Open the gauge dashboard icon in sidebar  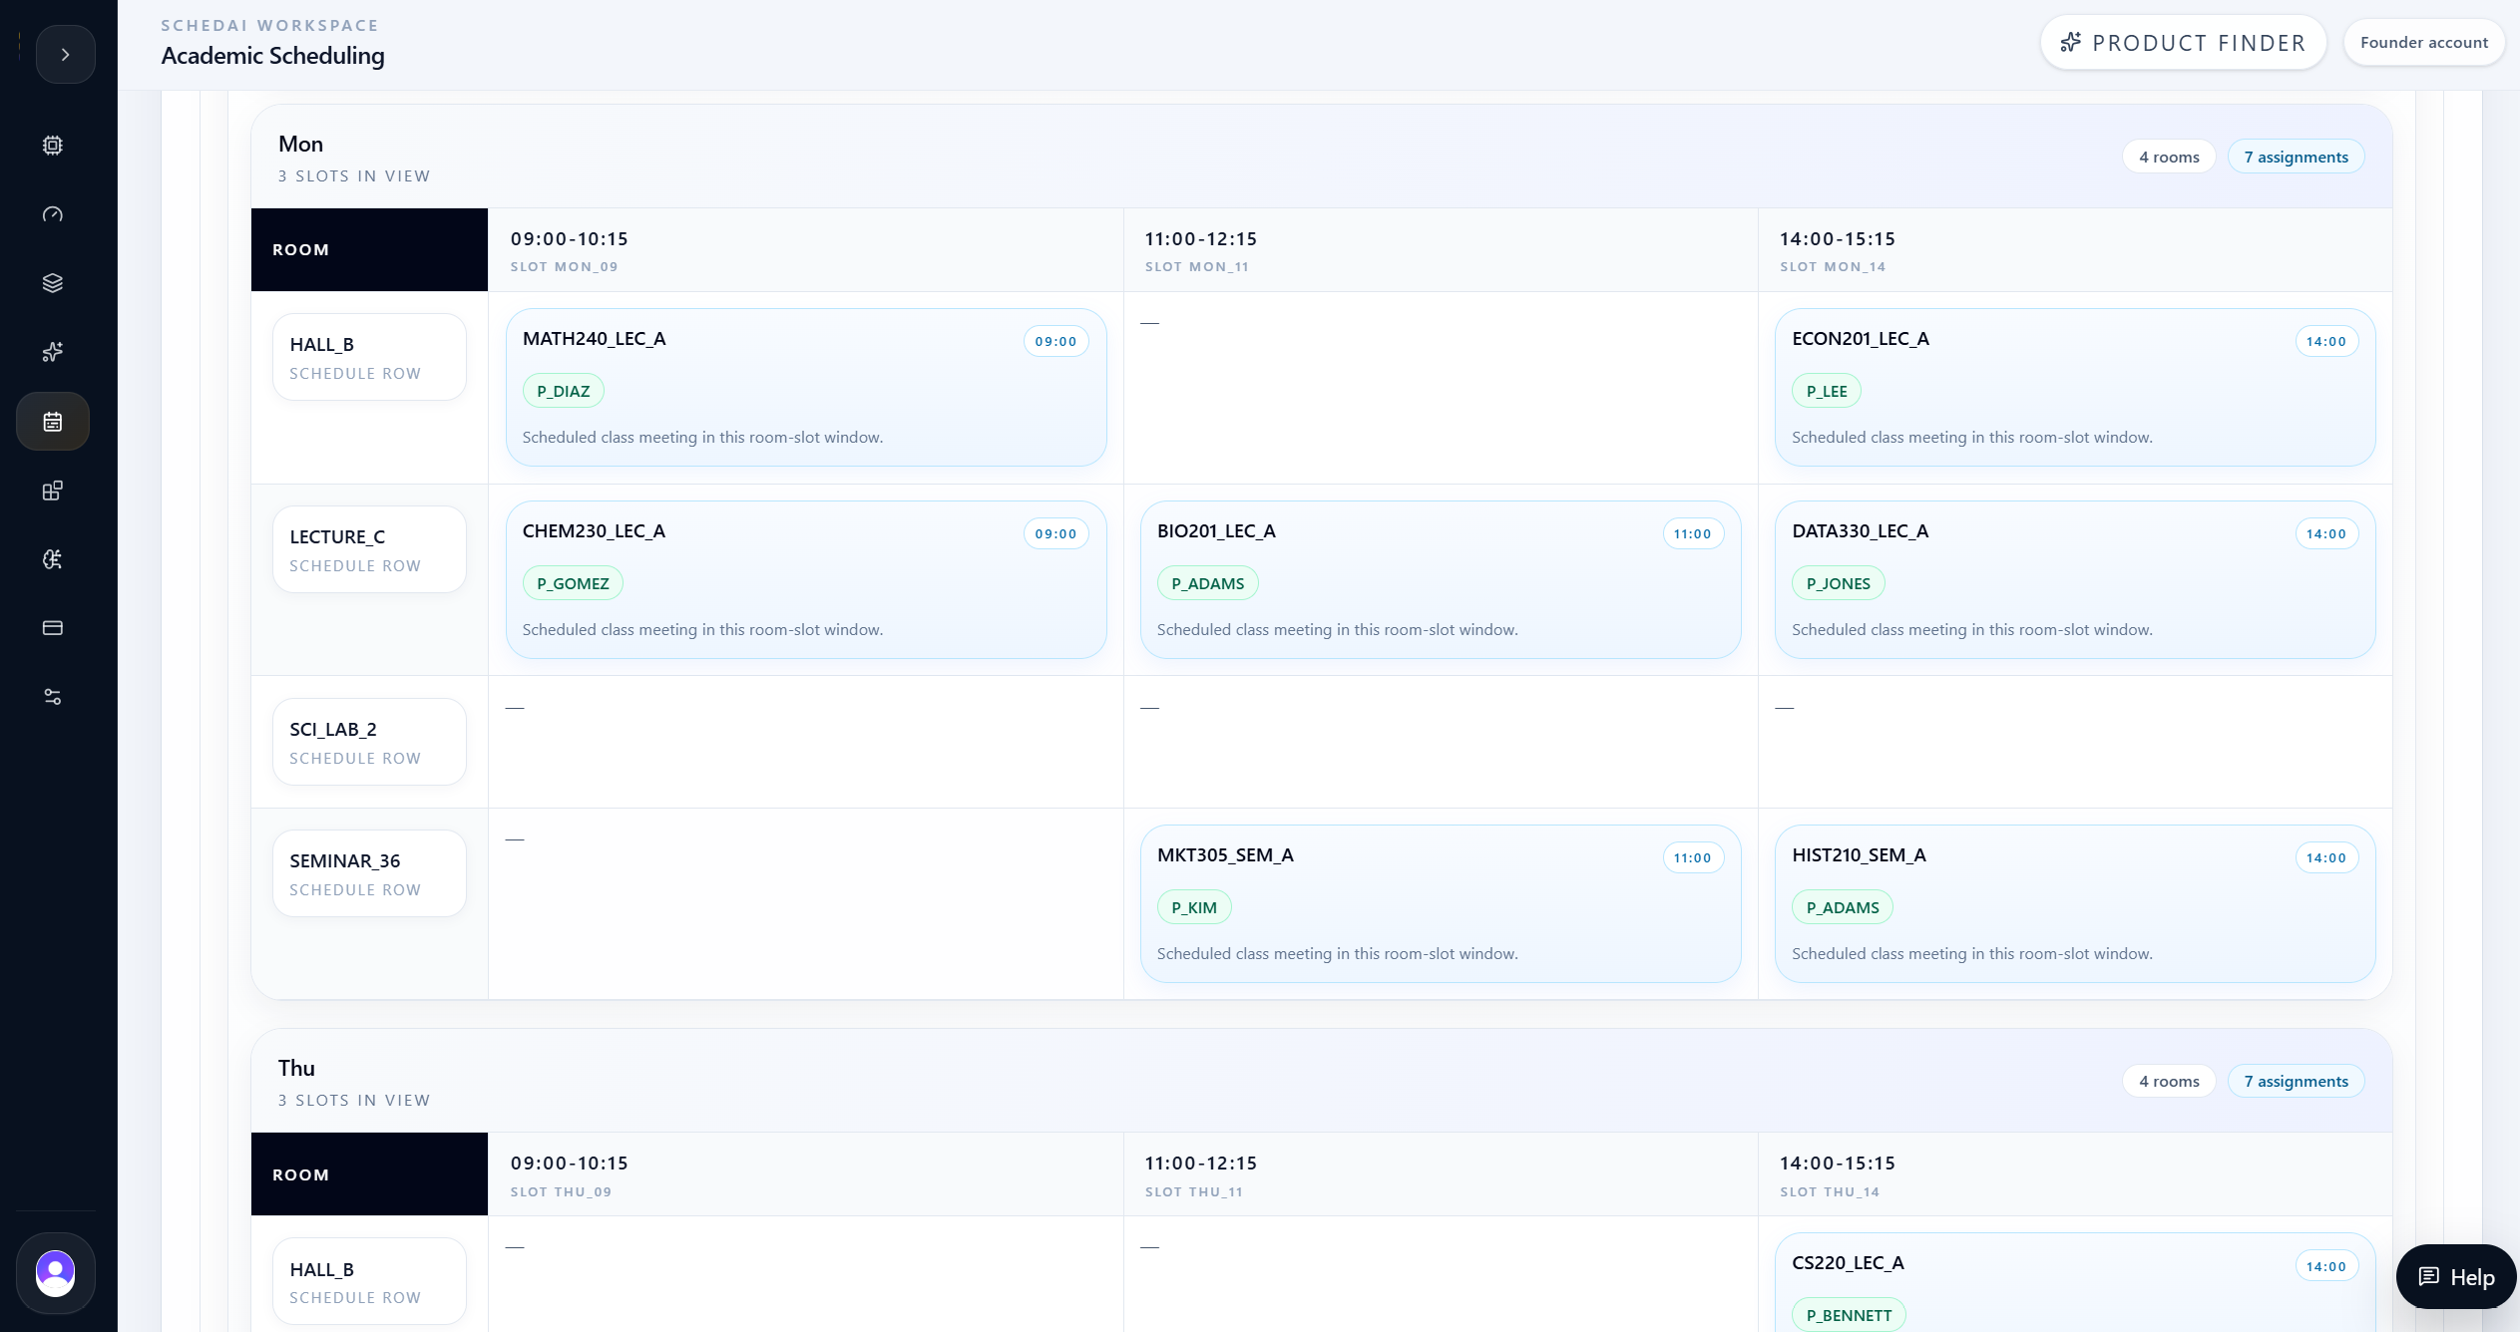point(53,214)
